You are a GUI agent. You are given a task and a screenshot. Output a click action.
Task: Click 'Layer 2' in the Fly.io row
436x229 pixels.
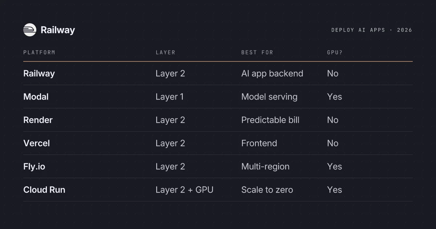(x=170, y=166)
